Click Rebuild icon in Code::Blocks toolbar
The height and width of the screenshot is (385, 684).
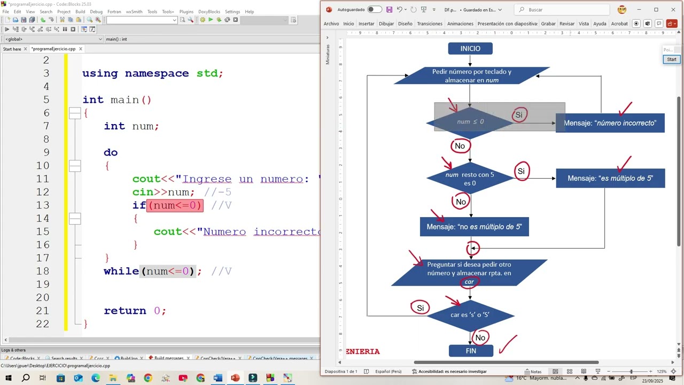click(227, 20)
